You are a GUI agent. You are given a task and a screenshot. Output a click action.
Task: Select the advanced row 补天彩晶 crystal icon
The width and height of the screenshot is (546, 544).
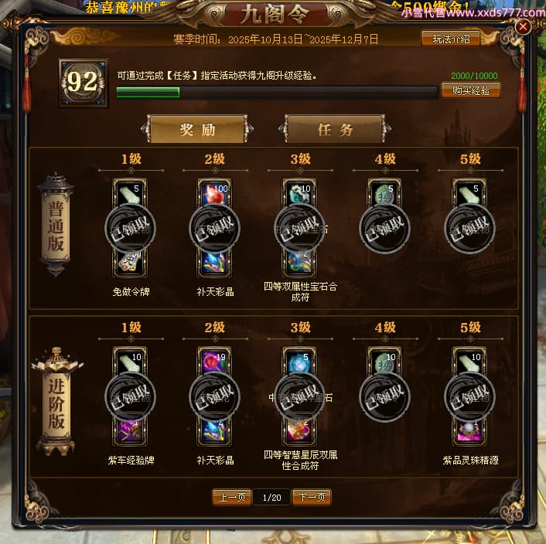click(214, 431)
